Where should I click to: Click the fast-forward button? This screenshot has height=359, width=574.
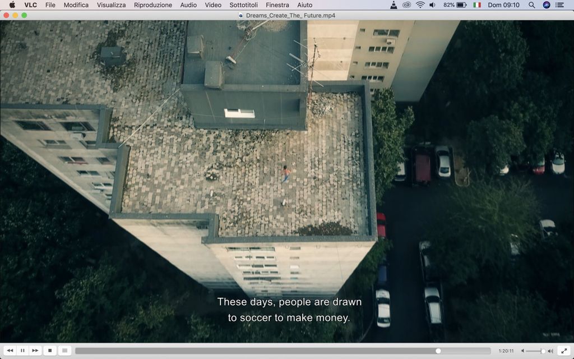35,351
